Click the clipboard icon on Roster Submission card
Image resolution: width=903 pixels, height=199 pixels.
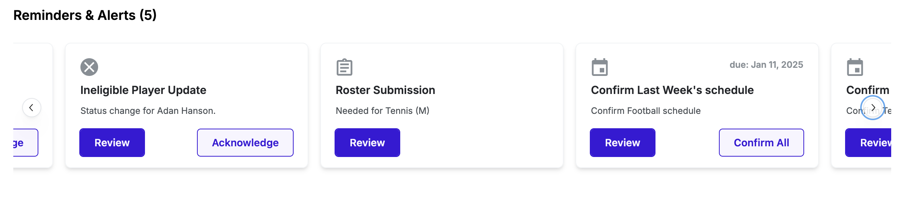[345, 67]
